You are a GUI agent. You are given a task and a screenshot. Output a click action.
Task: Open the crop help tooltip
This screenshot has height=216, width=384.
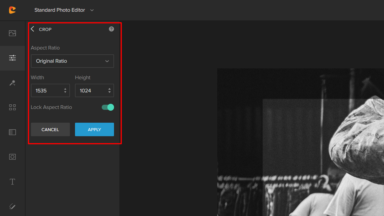(111, 29)
